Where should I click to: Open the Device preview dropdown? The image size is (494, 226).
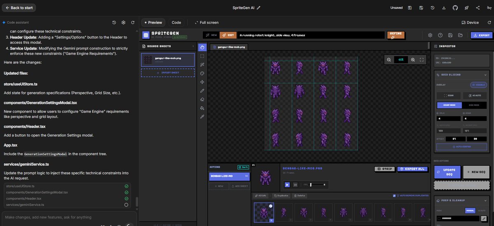(x=470, y=23)
